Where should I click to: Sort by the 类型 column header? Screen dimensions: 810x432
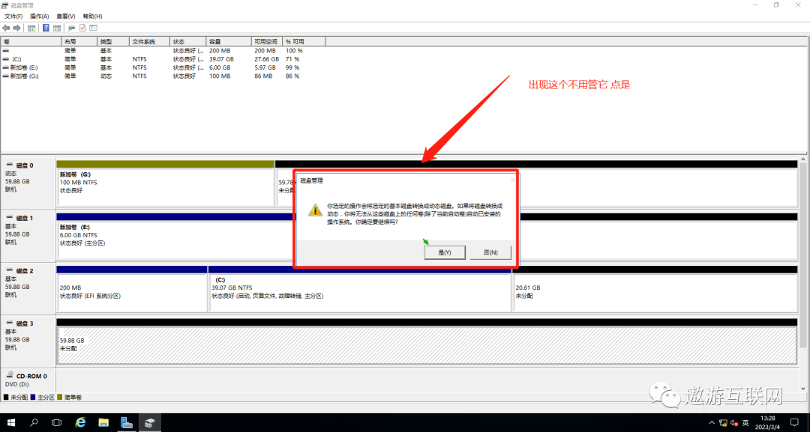click(112, 41)
